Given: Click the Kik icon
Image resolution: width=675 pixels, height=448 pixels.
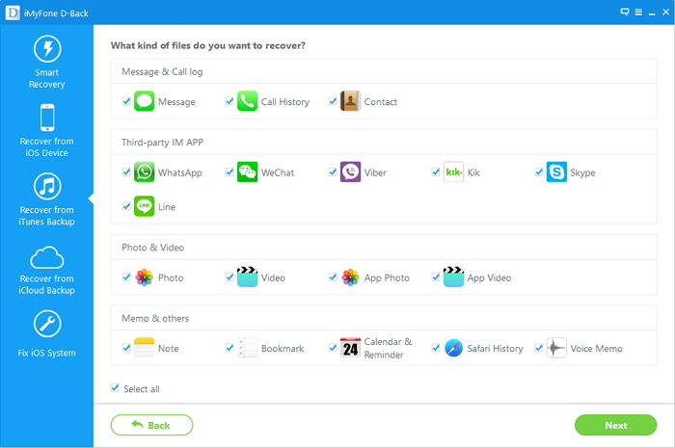Looking at the screenshot, I should pyautogui.click(x=453, y=172).
